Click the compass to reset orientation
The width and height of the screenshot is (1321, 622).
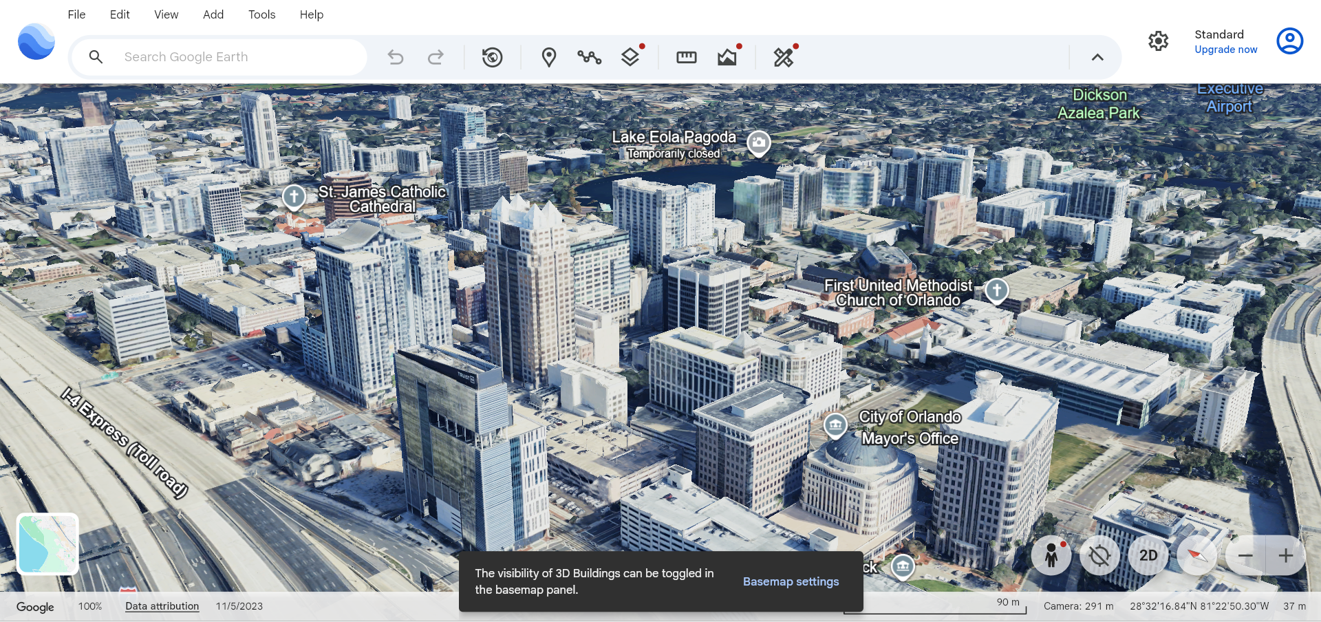pyautogui.click(x=1196, y=555)
